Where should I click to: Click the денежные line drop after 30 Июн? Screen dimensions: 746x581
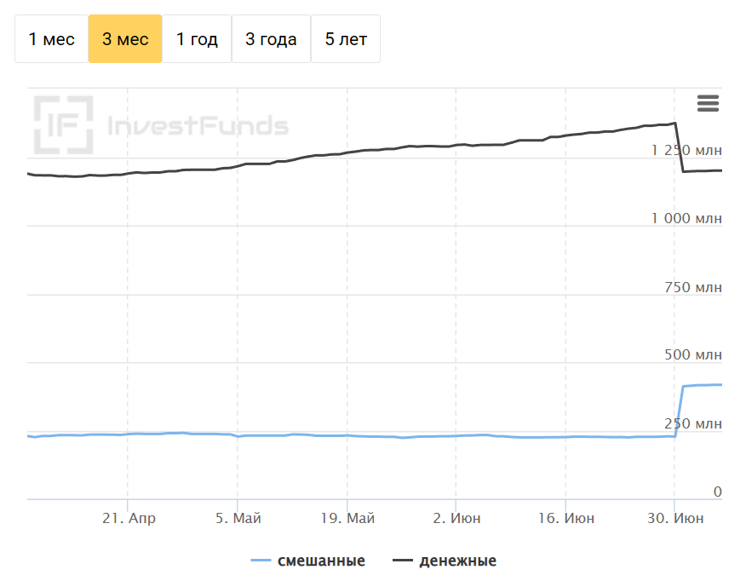tap(680, 147)
